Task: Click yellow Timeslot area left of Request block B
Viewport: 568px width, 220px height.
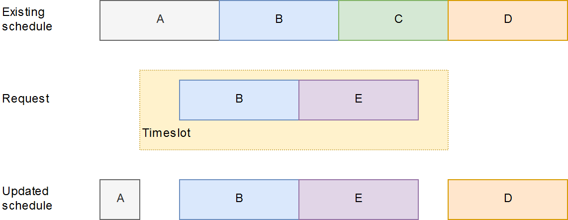Action: click(159, 100)
